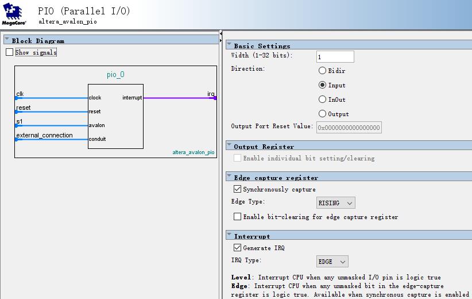This screenshot has width=472, height=299.
Task: Click disabled individual bit setting/clearing checkbox
Action: 237,158
